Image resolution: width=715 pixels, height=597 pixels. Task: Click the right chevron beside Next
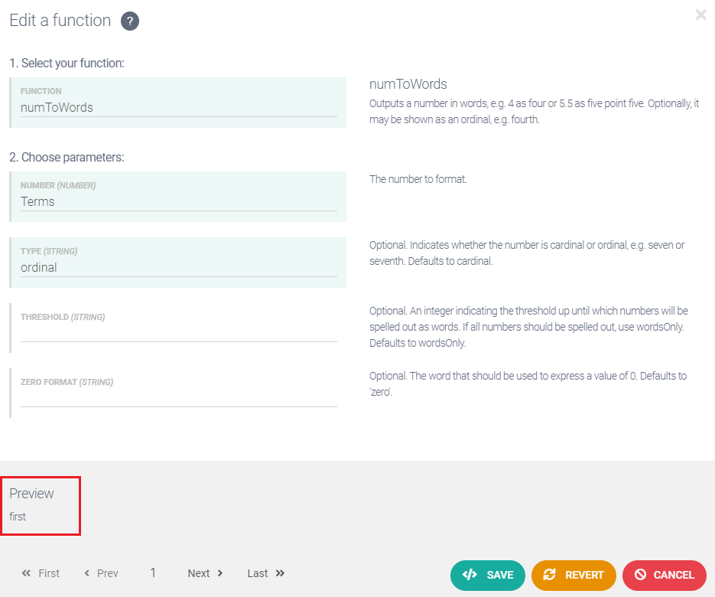click(220, 573)
